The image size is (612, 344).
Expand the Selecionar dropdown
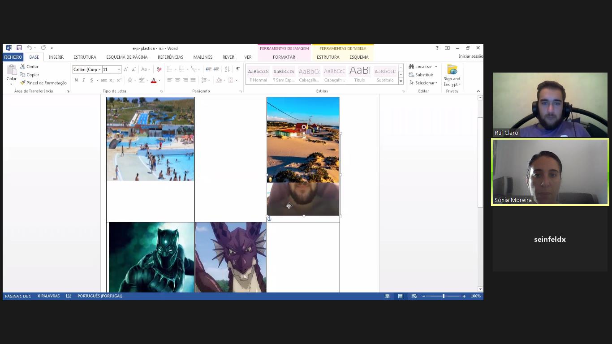click(424, 83)
